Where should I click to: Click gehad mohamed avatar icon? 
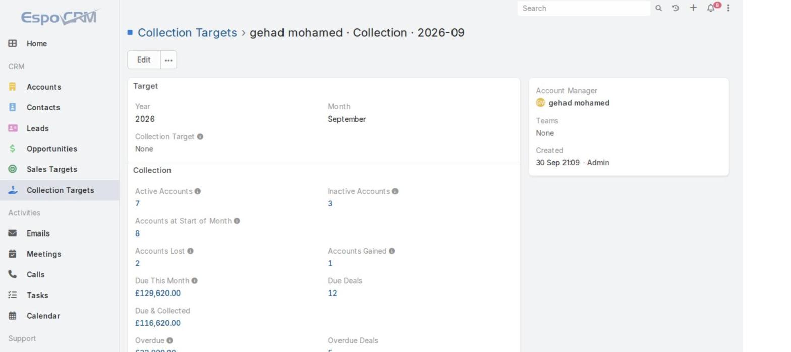coord(540,103)
